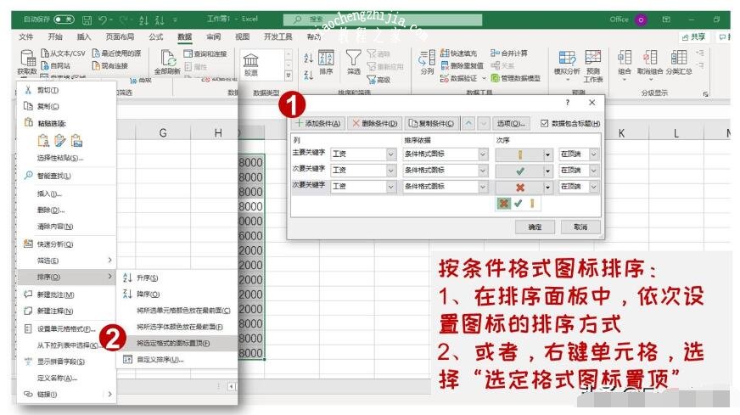The image size is (740, 415).
Task: Choose 升序 in sort submenu
Action: coord(177,278)
